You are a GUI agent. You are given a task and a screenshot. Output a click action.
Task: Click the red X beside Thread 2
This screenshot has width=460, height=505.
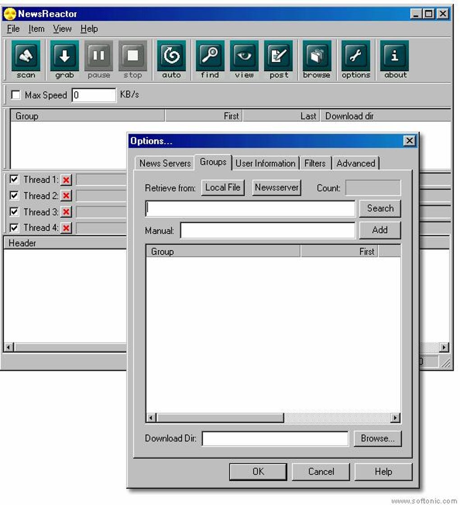pyautogui.click(x=66, y=196)
